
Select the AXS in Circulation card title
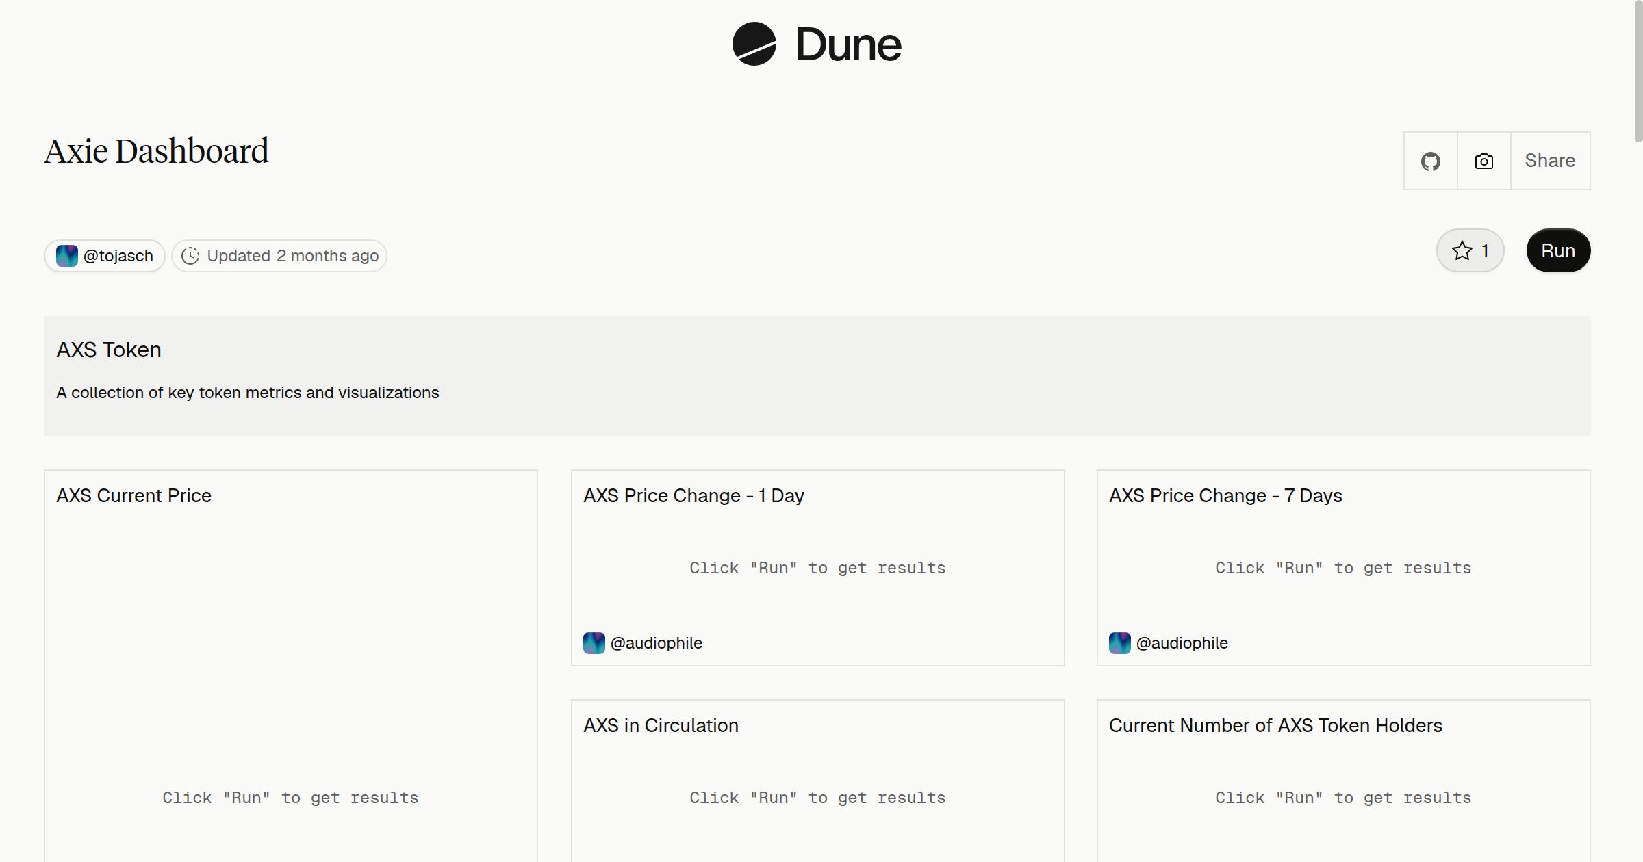[661, 725]
